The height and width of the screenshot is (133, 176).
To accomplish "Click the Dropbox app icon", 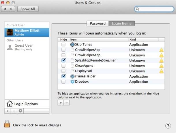I will tap(72, 81).
